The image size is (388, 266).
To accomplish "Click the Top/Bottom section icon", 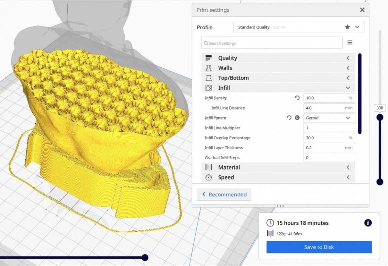I will (208, 78).
